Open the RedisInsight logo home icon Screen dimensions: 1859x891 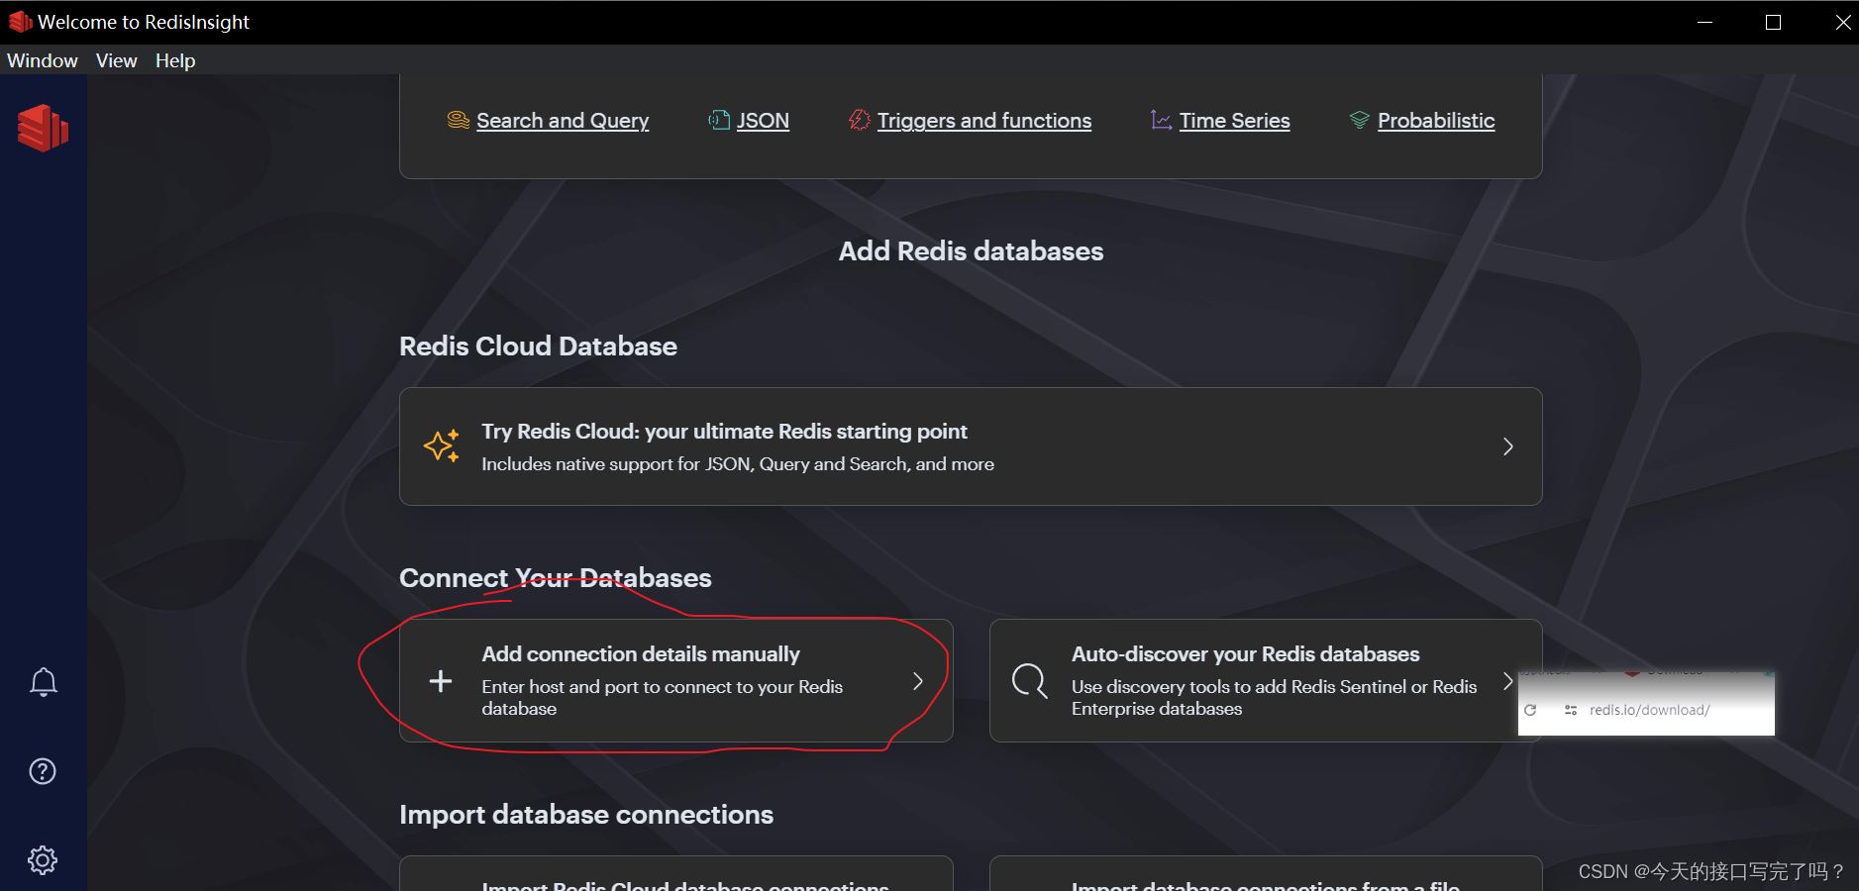click(43, 128)
